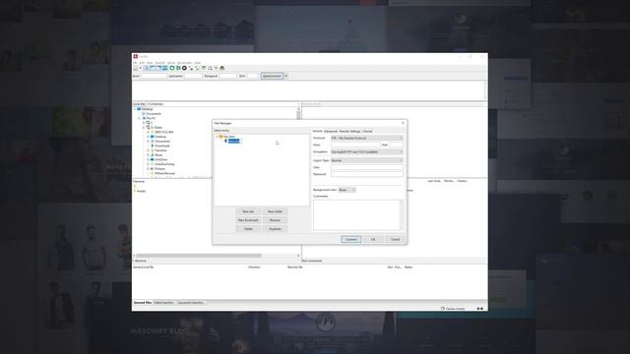Screen dimensions: 630x354
Task: Click the Rename button
Action: pos(276,220)
